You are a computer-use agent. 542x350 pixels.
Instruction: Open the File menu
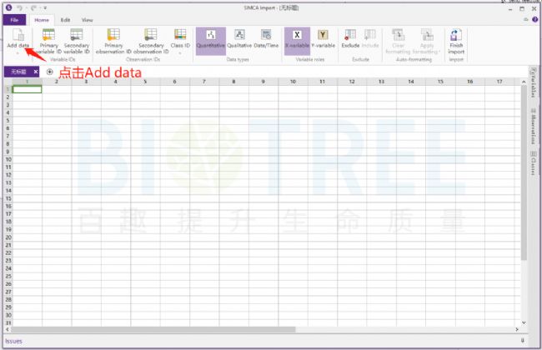(14, 19)
